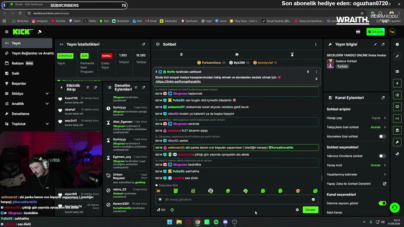Open Başarılar page in sidebar
This screenshot has width=404, height=227.
tap(27, 84)
